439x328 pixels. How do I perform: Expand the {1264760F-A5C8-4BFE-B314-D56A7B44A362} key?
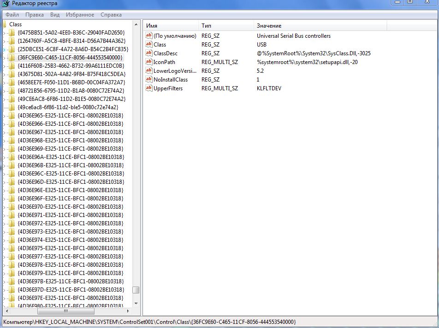point(4,41)
